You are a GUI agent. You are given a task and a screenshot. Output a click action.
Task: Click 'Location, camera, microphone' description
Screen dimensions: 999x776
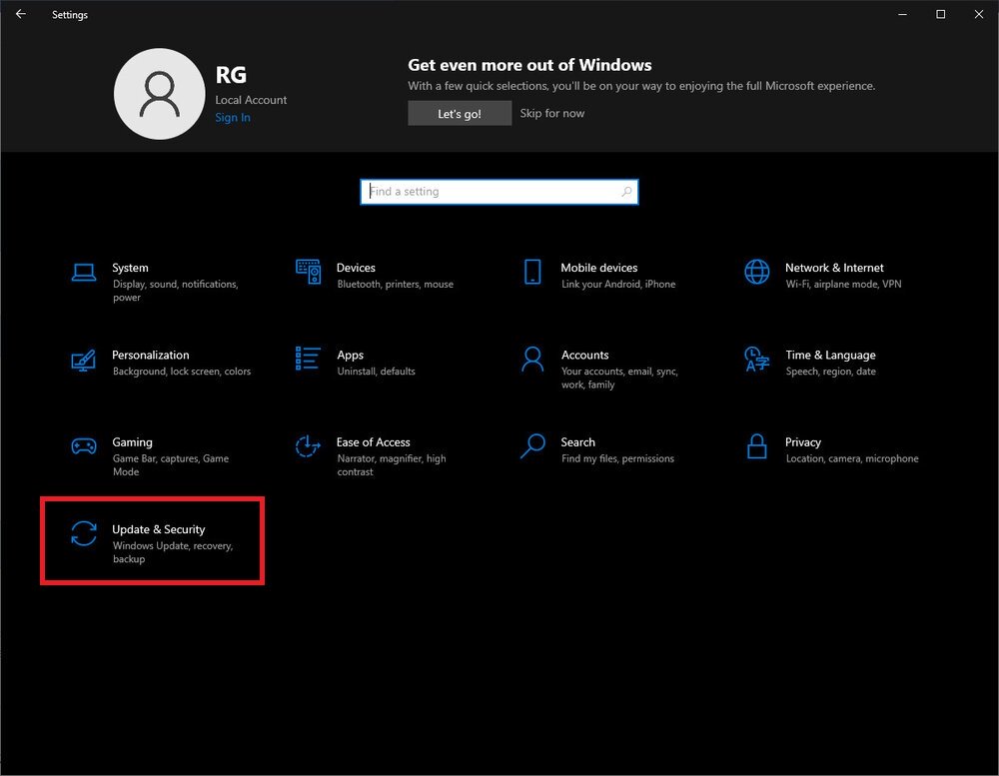pyautogui.click(x=852, y=458)
